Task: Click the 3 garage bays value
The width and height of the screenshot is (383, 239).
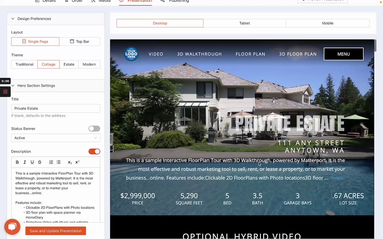Action: [297, 196]
